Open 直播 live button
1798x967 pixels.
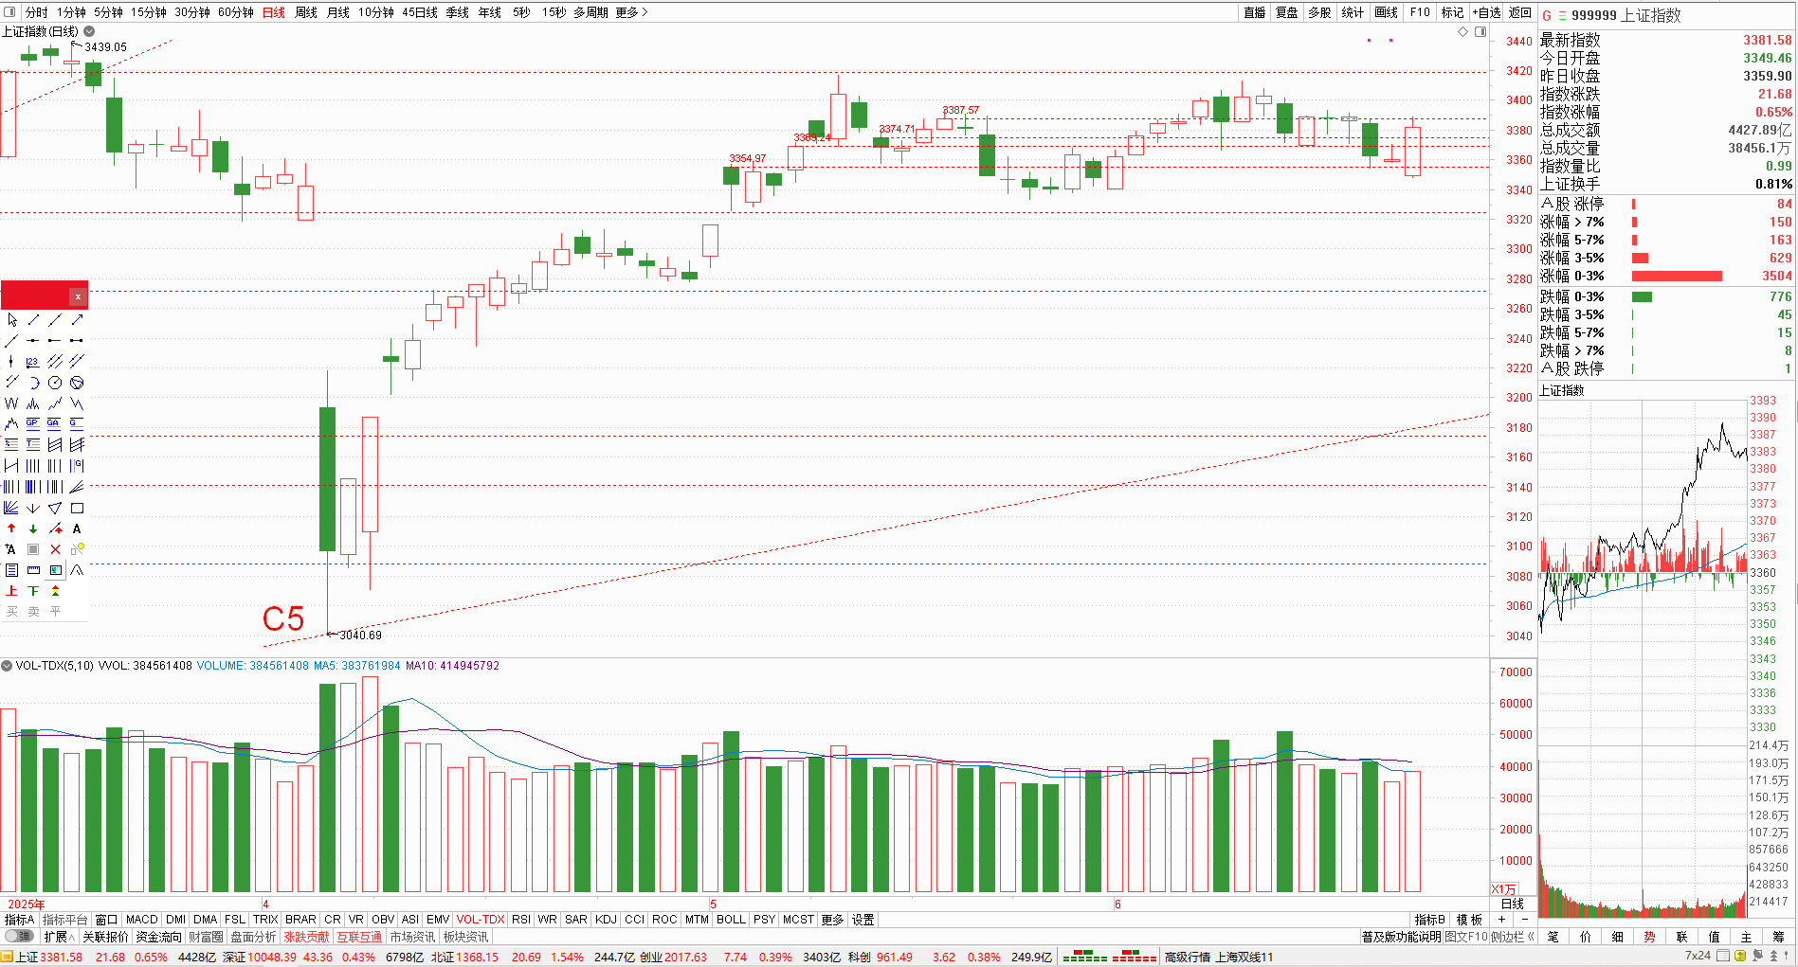pos(1255,12)
